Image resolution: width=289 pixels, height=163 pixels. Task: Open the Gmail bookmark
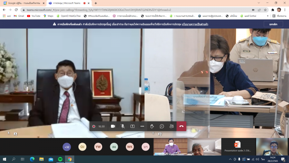(x=19, y=16)
